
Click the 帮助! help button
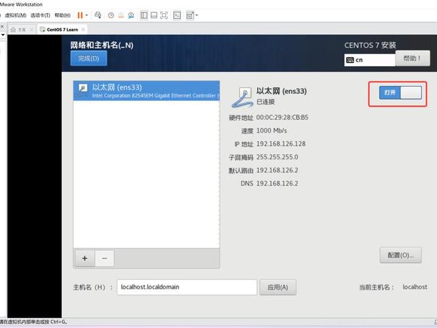click(x=412, y=58)
